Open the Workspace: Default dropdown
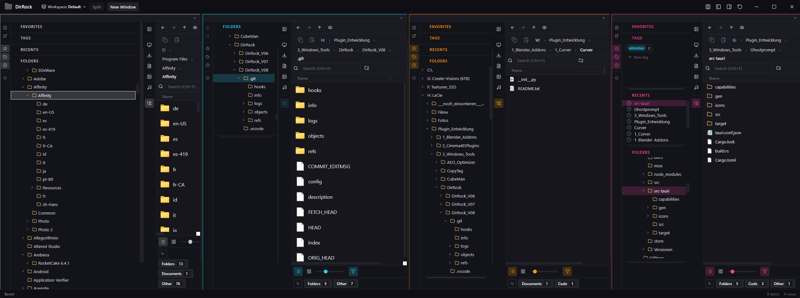 (x=64, y=7)
